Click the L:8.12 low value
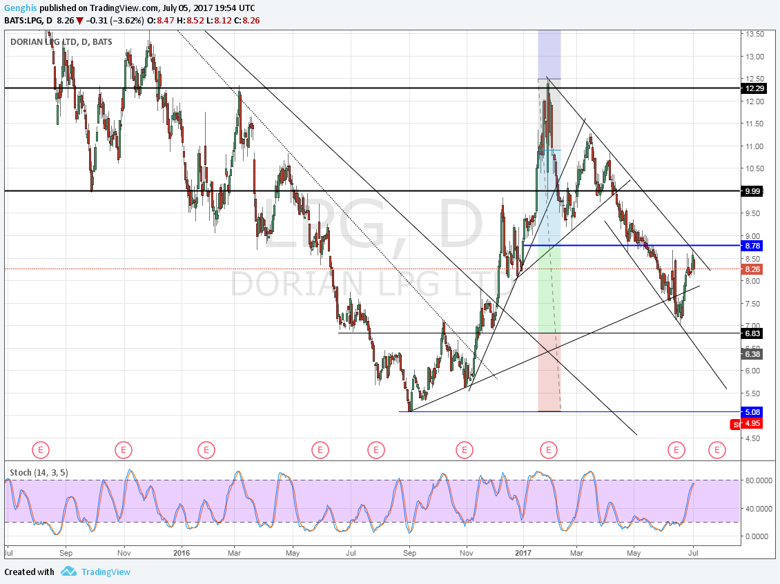780x584 pixels. tap(219, 21)
